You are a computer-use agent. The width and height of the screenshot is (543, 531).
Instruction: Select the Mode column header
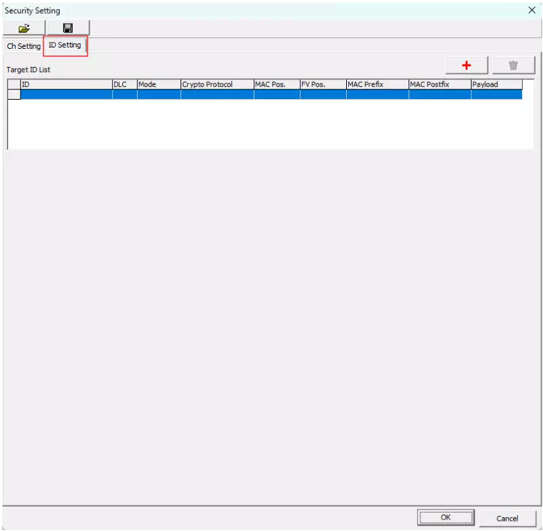tap(157, 84)
